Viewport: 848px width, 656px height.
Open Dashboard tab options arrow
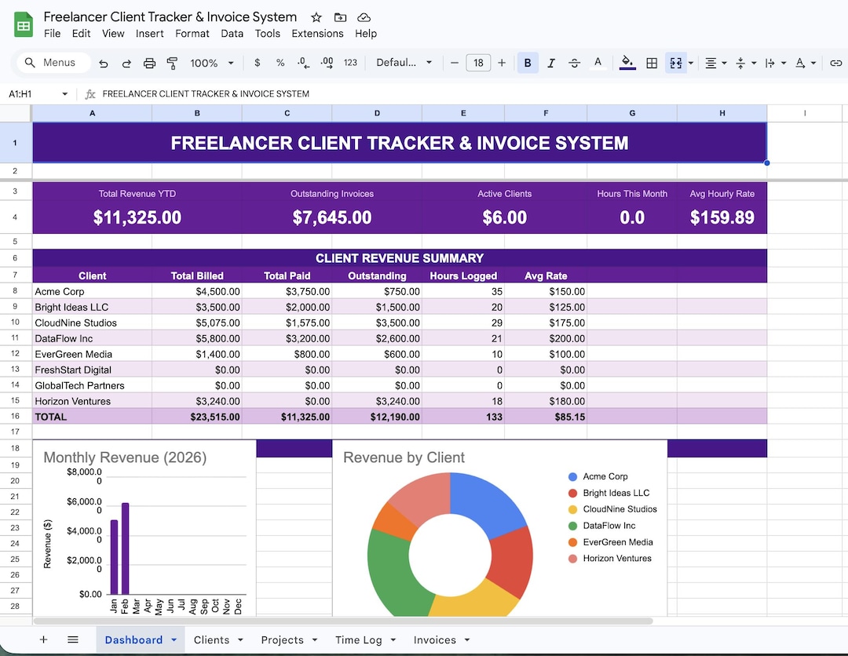coord(174,640)
